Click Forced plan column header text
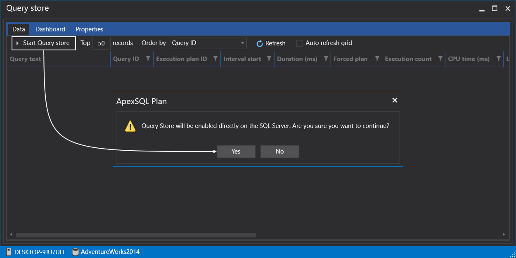Image resolution: width=516 pixels, height=258 pixels. coord(350,59)
